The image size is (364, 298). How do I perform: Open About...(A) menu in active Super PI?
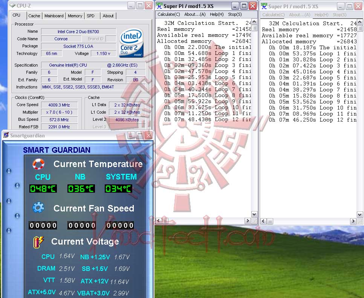pos(195,14)
